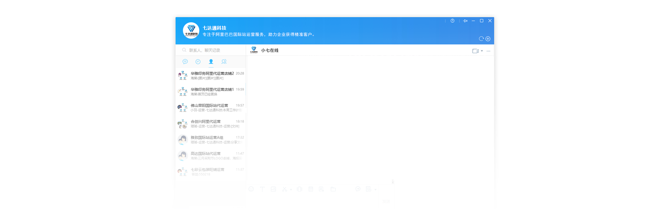Click group avatar of 合创兴阿里代运营
This screenshot has width=669, height=209.
pos(183,124)
